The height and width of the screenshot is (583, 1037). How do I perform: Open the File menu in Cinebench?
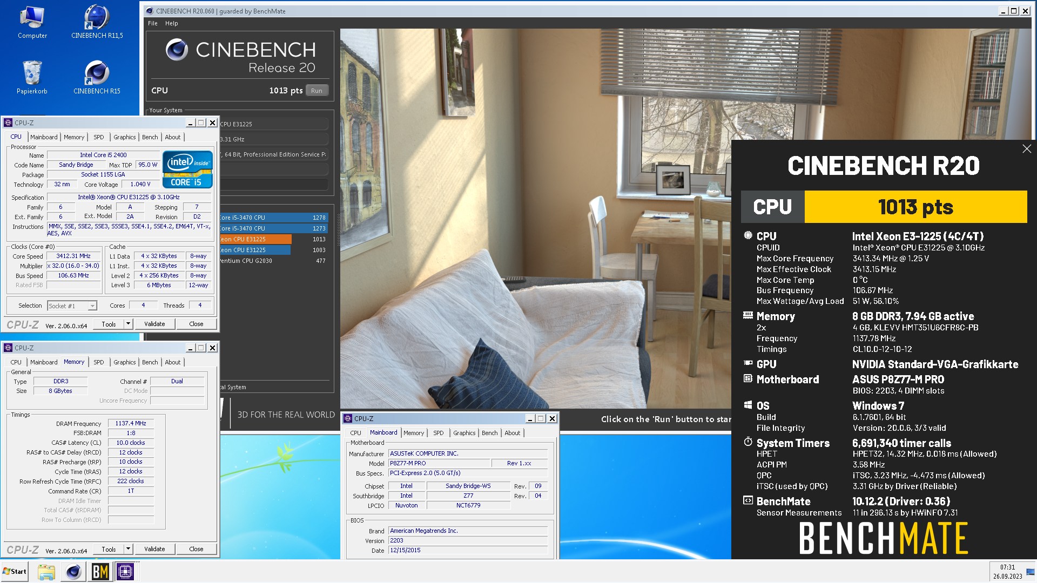pyautogui.click(x=153, y=23)
